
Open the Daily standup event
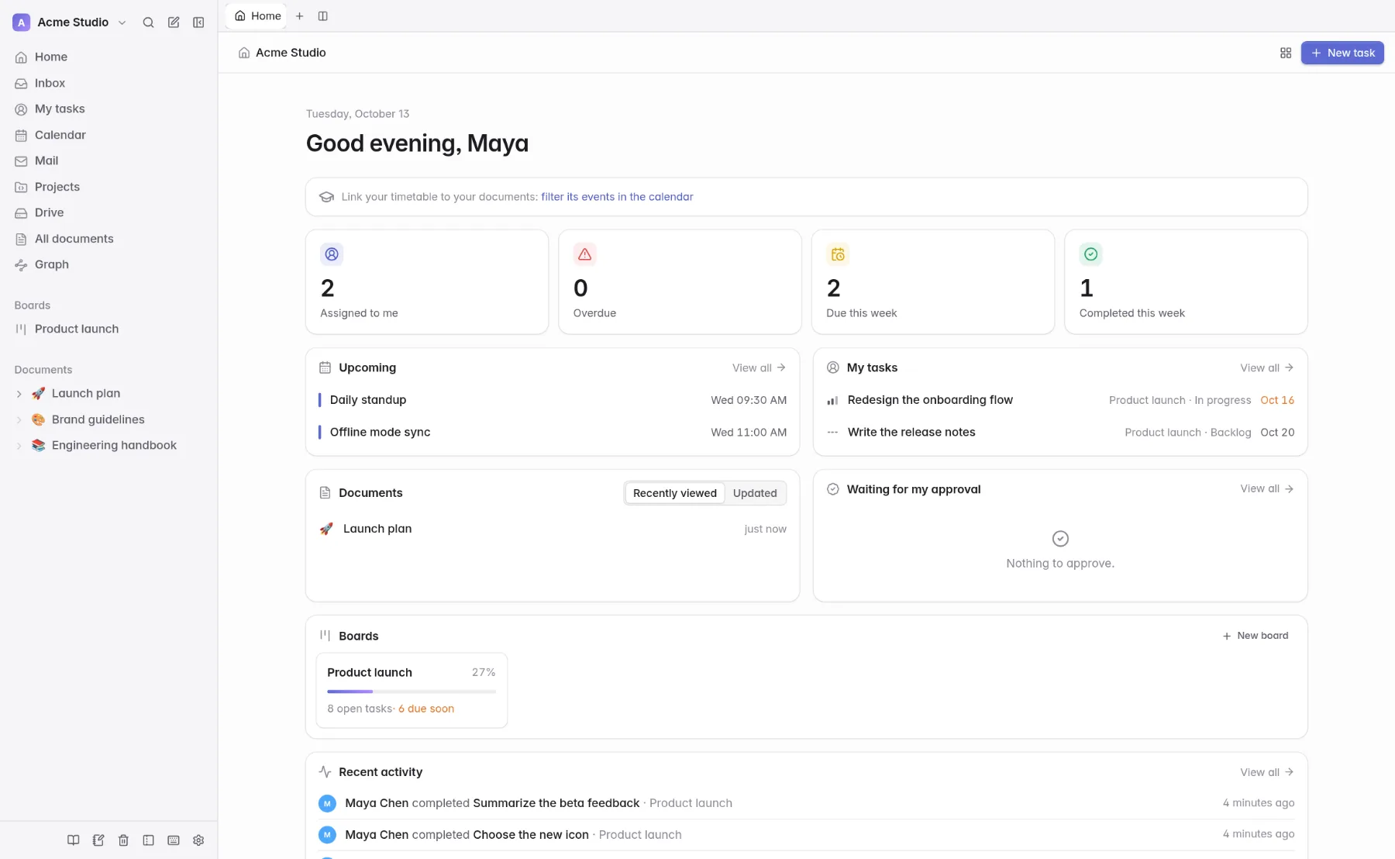553,400
